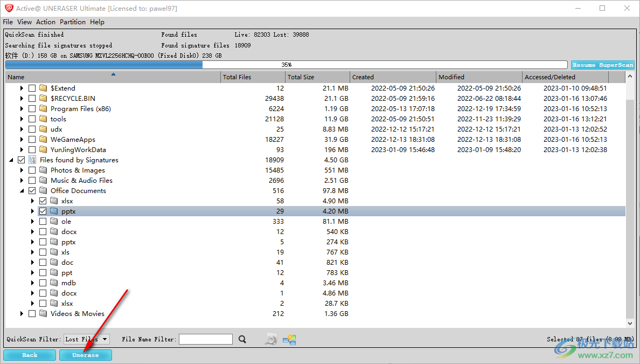
Task: Open the File menu
Action: pos(8,22)
